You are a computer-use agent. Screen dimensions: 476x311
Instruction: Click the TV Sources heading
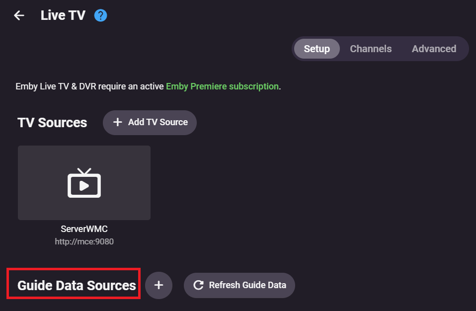(52, 123)
